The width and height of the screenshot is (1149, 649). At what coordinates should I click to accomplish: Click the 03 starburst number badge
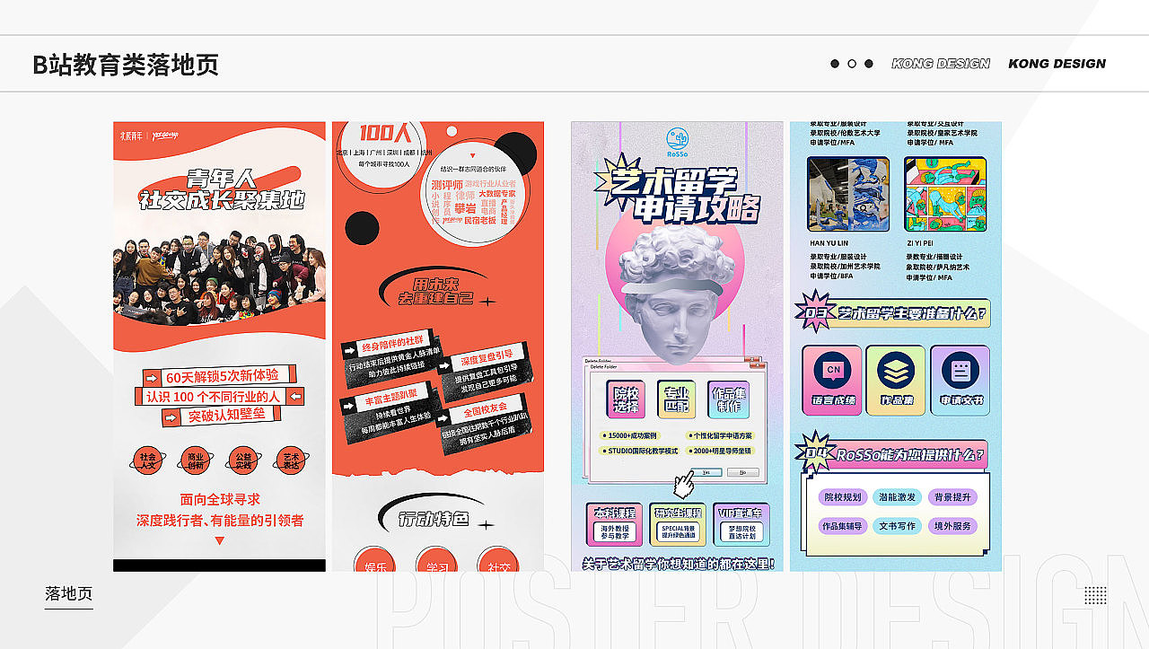(x=814, y=312)
